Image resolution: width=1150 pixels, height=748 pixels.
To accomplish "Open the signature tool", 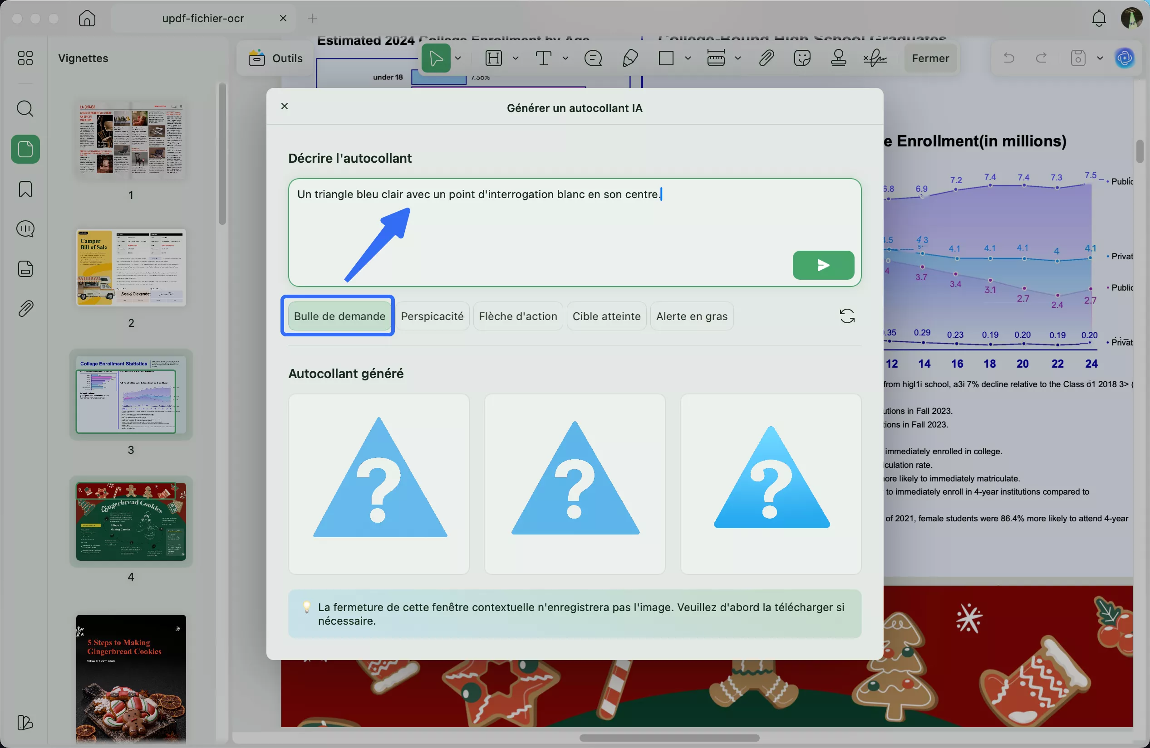I will click(875, 58).
